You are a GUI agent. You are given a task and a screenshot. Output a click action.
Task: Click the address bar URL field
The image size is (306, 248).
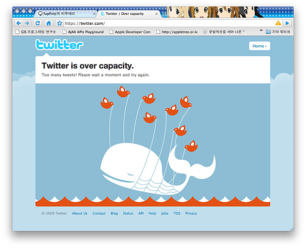(x=169, y=23)
